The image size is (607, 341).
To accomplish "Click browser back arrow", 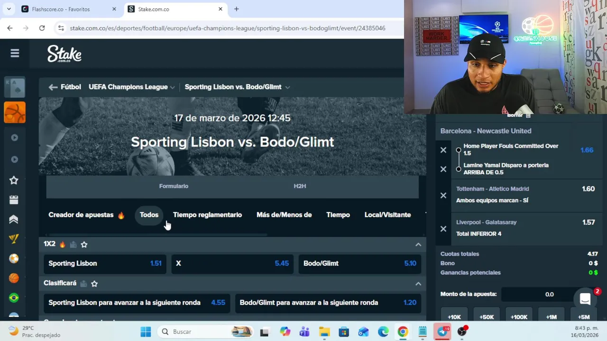I will pyautogui.click(x=10, y=28).
